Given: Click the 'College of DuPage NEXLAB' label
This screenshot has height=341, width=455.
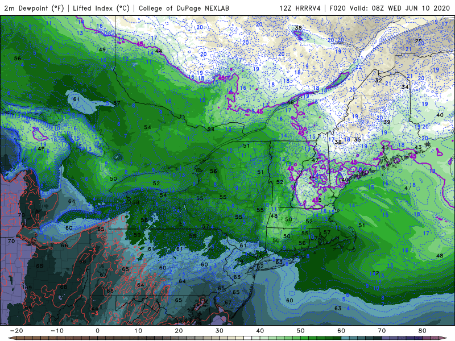Looking at the screenshot, I should (x=184, y=8).
